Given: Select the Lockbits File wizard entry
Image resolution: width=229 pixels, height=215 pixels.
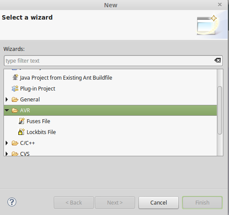Looking at the screenshot, I should pos(41,132).
